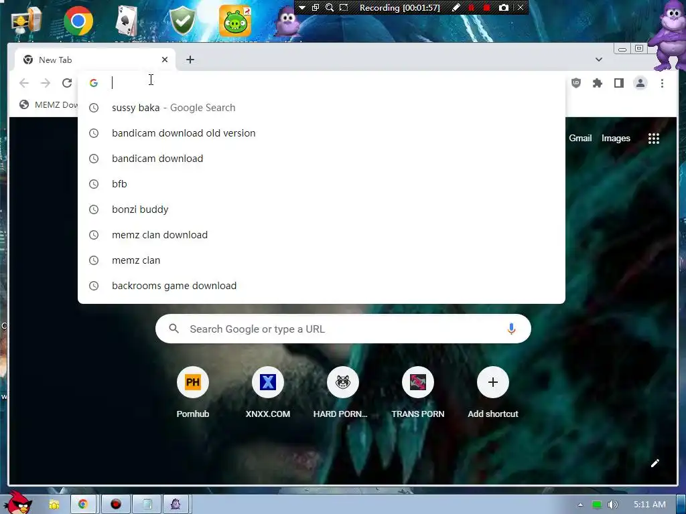Select the 'sussy baka' search suggestion
This screenshot has width=686, height=514.
321,108
